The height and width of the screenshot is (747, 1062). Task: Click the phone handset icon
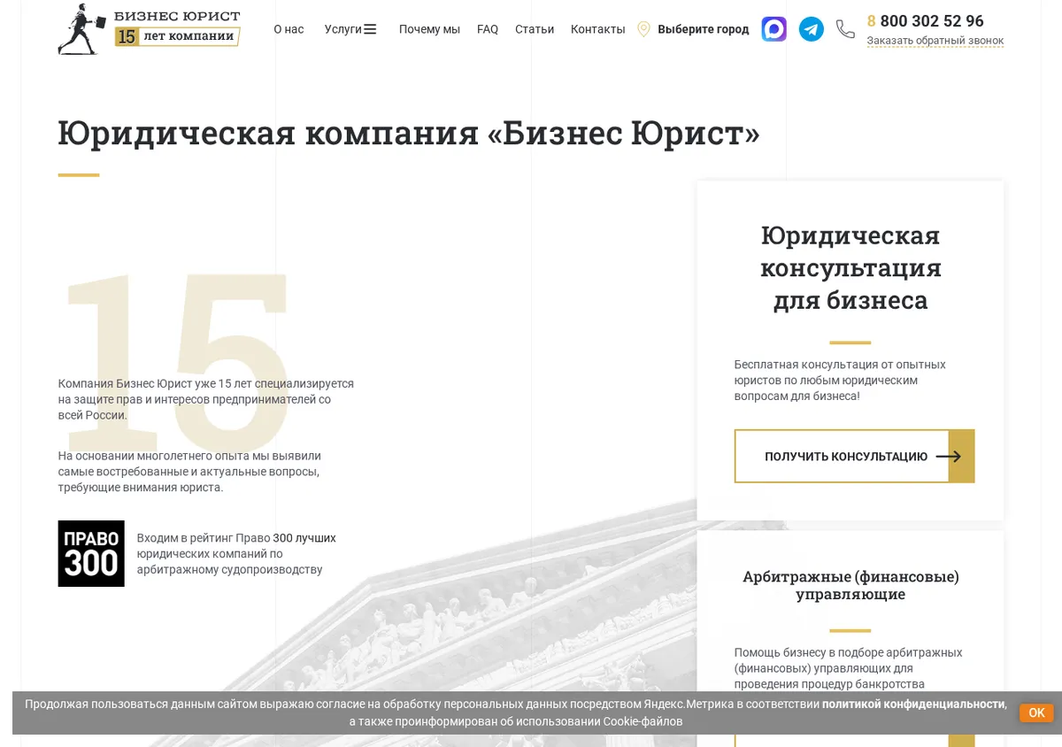(845, 29)
